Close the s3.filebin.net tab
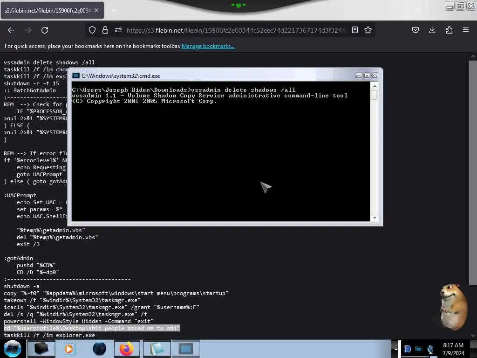Screen dimensions: 477x358 (96, 10)
